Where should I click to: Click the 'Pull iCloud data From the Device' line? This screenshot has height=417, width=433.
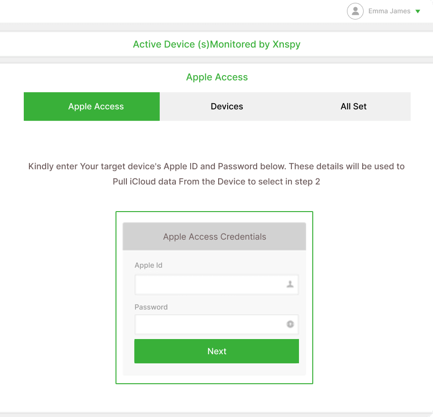pyautogui.click(x=216, y=182)
